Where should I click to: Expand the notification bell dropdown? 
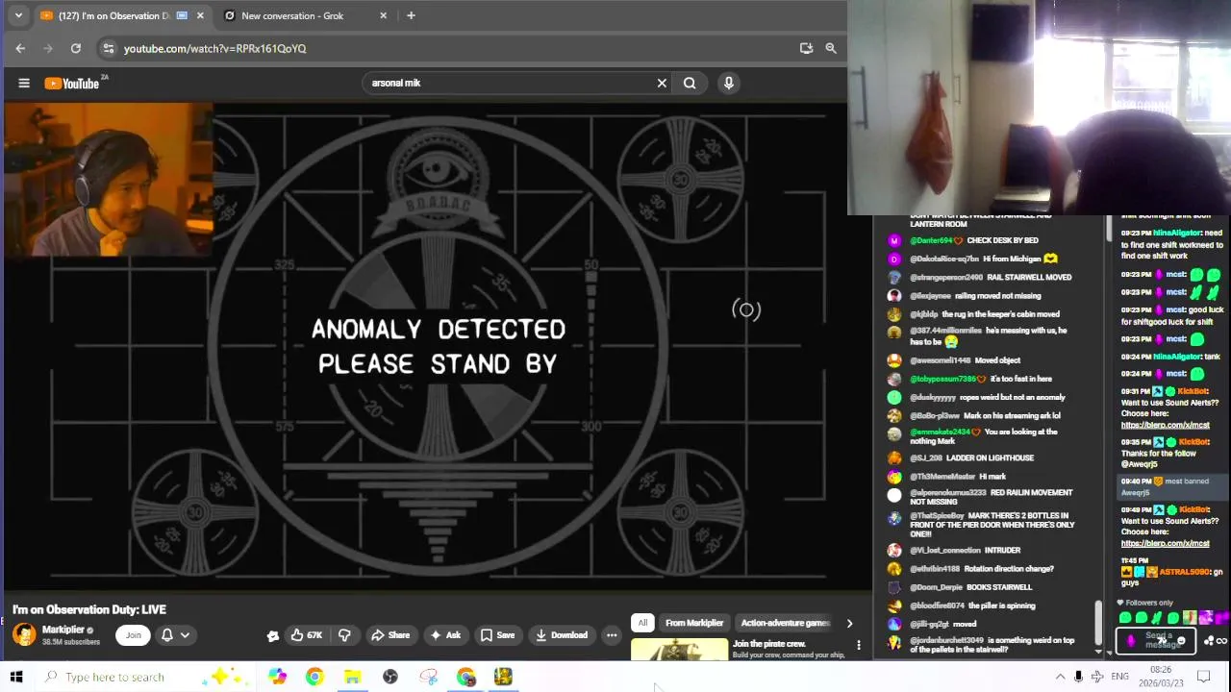175,635
